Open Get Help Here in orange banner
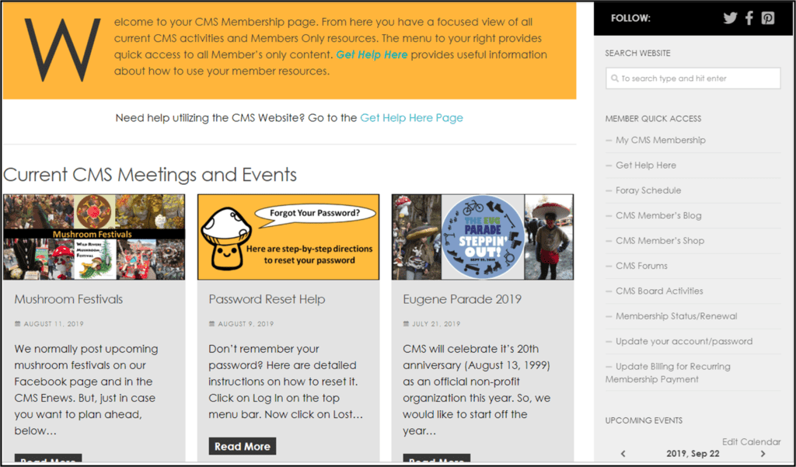 [x=372, y=54]
